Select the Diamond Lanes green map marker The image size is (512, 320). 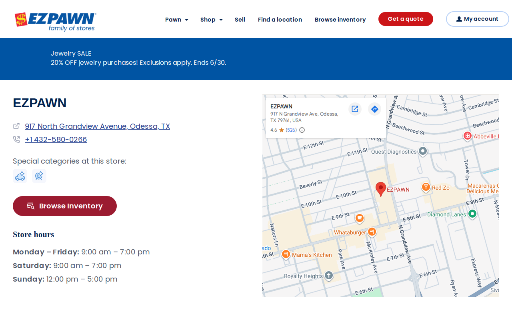click(472, 214)
